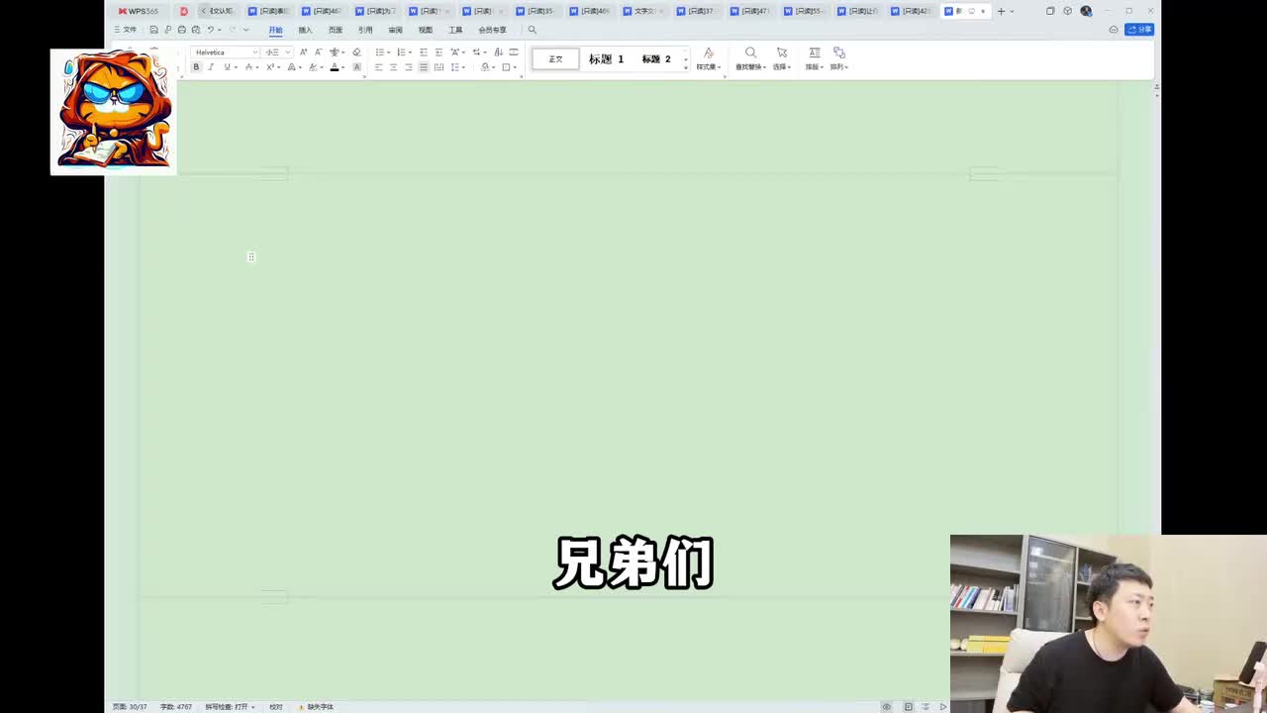Switch to the 视图 ribbon tab
This screenshot has width=1267, height=713.
coord(426,30)
